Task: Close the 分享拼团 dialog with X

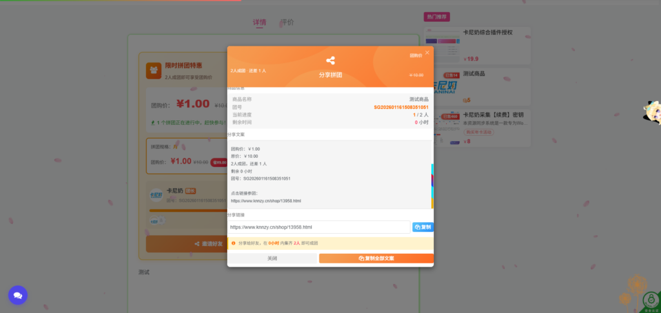Action: pyautogui.click(x=427, y=53)
